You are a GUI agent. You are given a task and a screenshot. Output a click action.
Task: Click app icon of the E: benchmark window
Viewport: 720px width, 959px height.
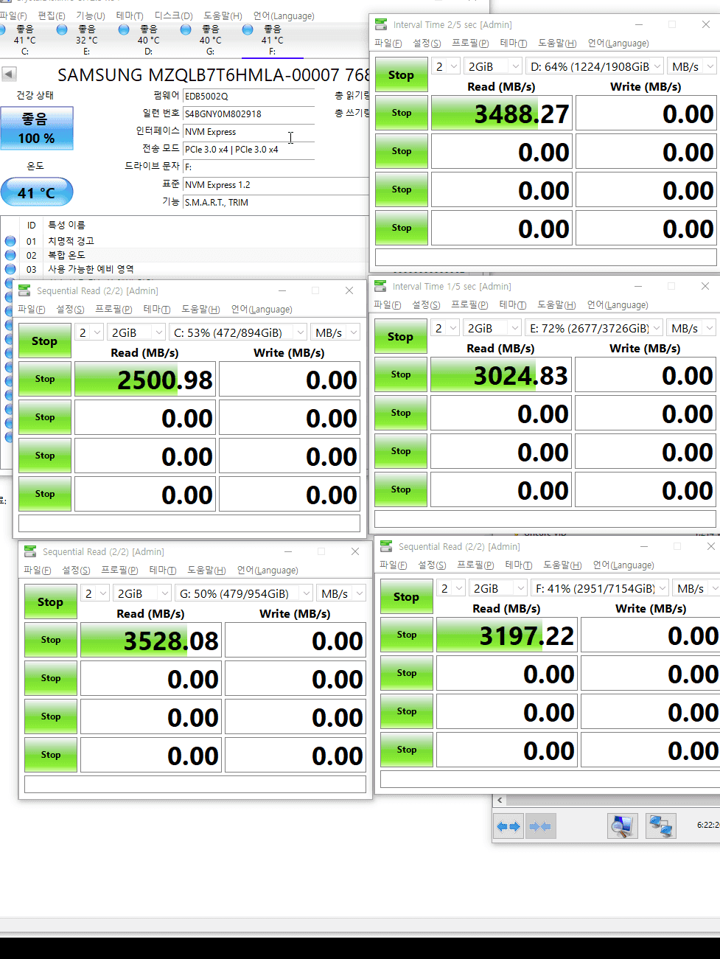click(x=380, y=286)
